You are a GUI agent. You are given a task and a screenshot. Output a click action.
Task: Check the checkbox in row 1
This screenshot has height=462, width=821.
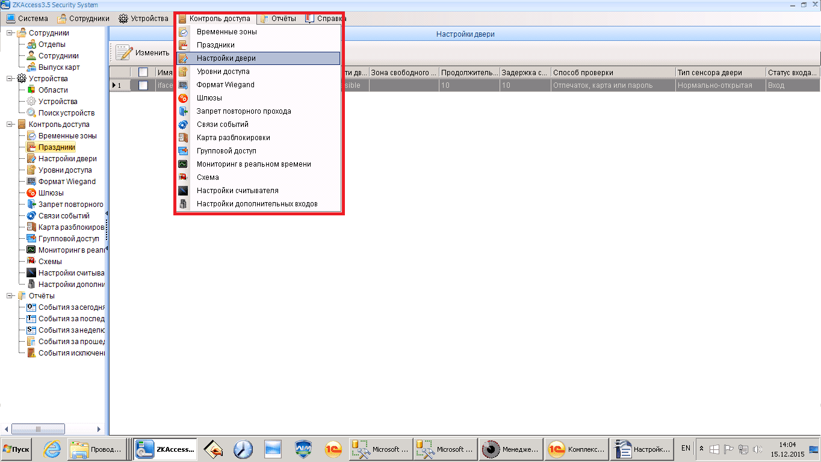[143, 85]
